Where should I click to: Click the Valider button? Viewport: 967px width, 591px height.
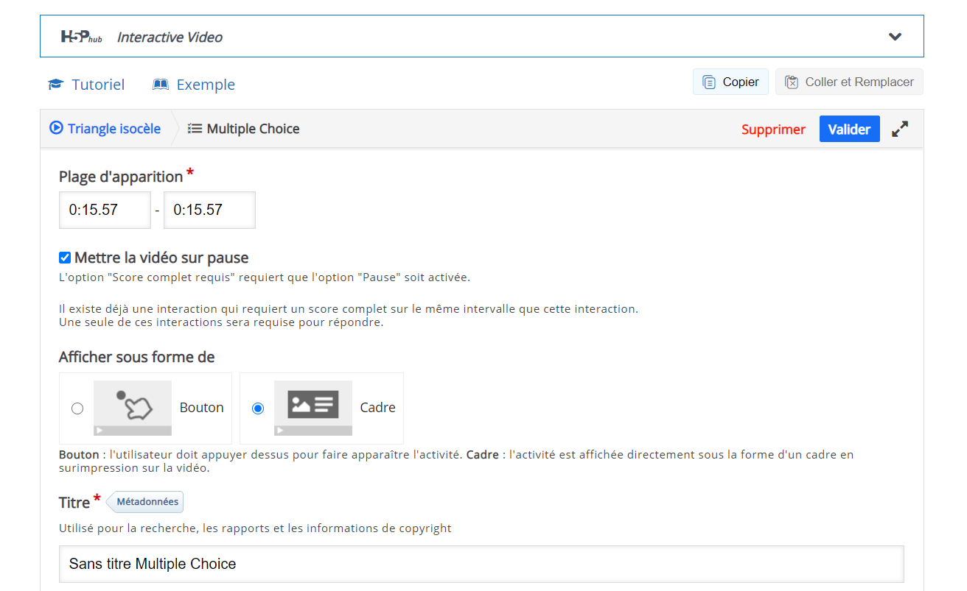click(x=849, y=129)
